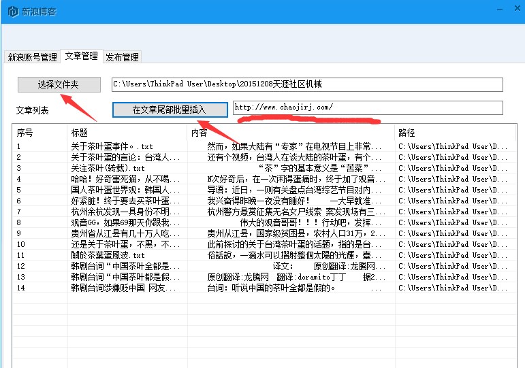Viewport: 525px width, 368px height.
Task: Click the 新浪博客 app logo icon
Action: [x=13, y=12]
